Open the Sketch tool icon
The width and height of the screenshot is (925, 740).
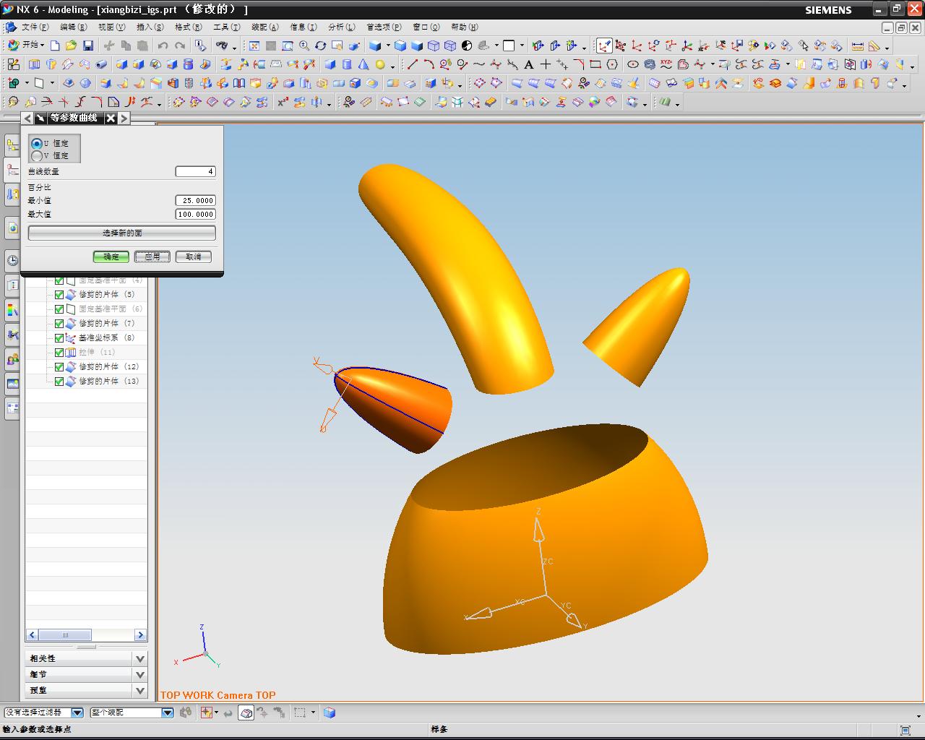[x=13, y=64]
